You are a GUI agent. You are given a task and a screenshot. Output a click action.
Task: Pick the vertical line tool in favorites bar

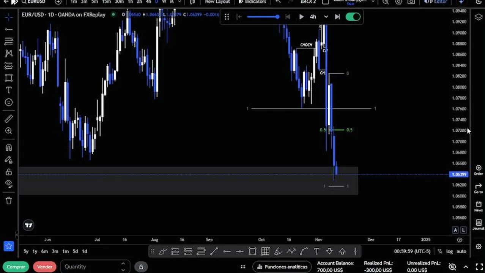[355, 251]
